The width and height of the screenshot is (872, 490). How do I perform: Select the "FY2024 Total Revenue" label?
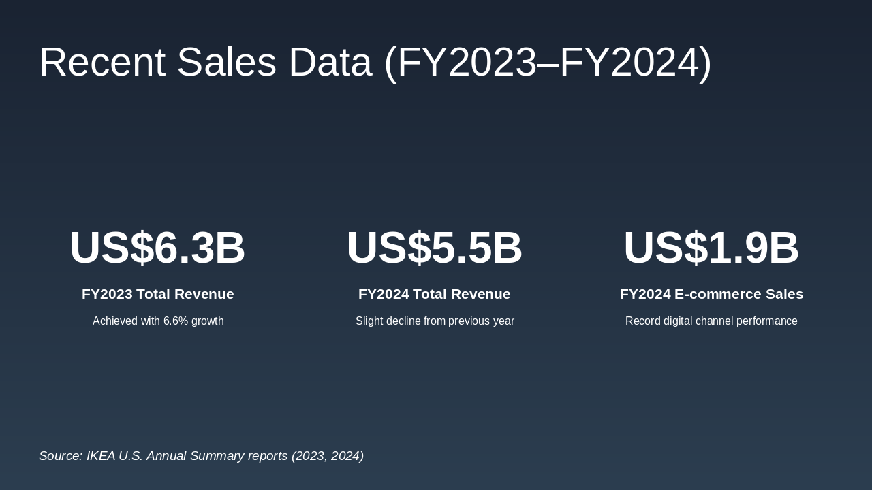(x=435, y=294)
